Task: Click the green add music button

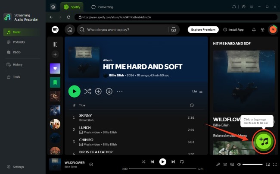Action: point(264,141)
